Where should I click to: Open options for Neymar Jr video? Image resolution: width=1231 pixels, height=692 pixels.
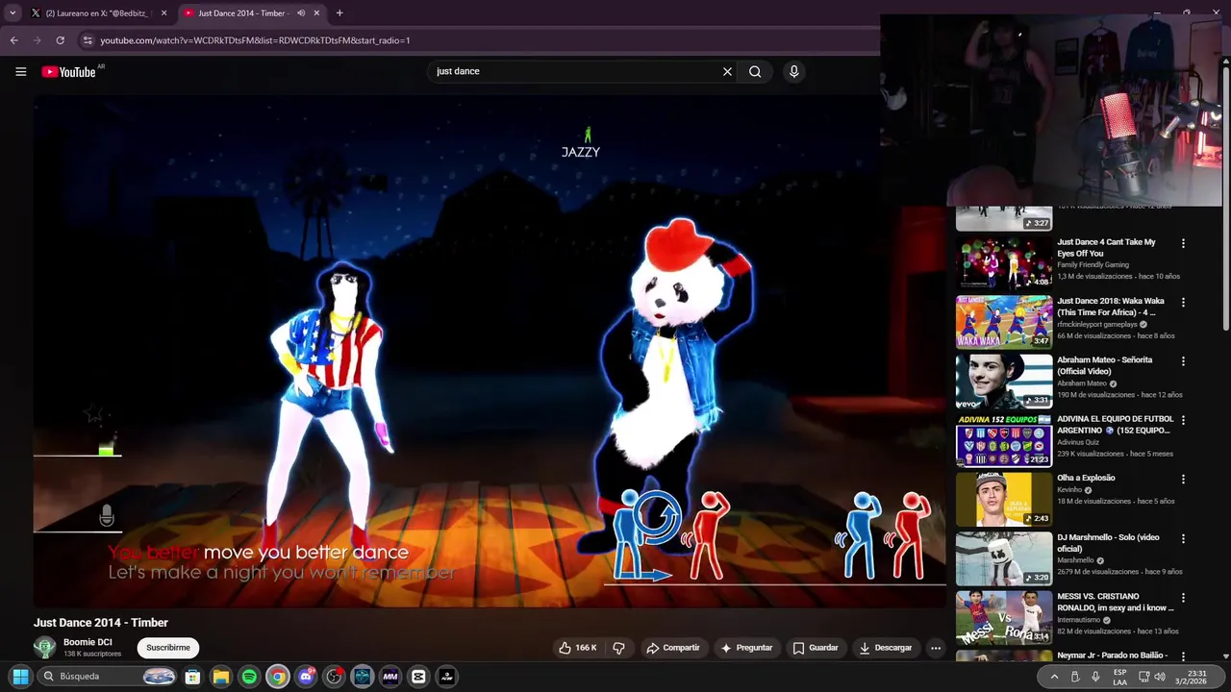tap(1183, 655)
